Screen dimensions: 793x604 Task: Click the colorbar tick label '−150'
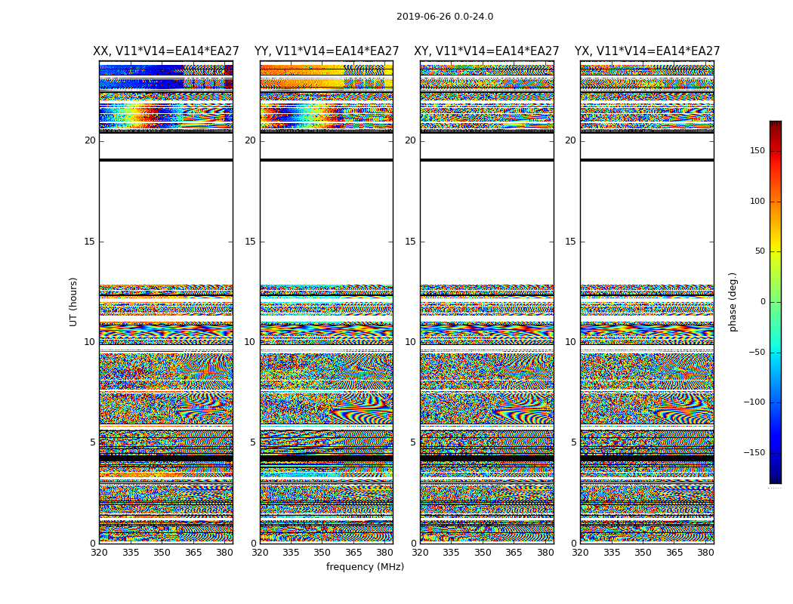point(754,452)
